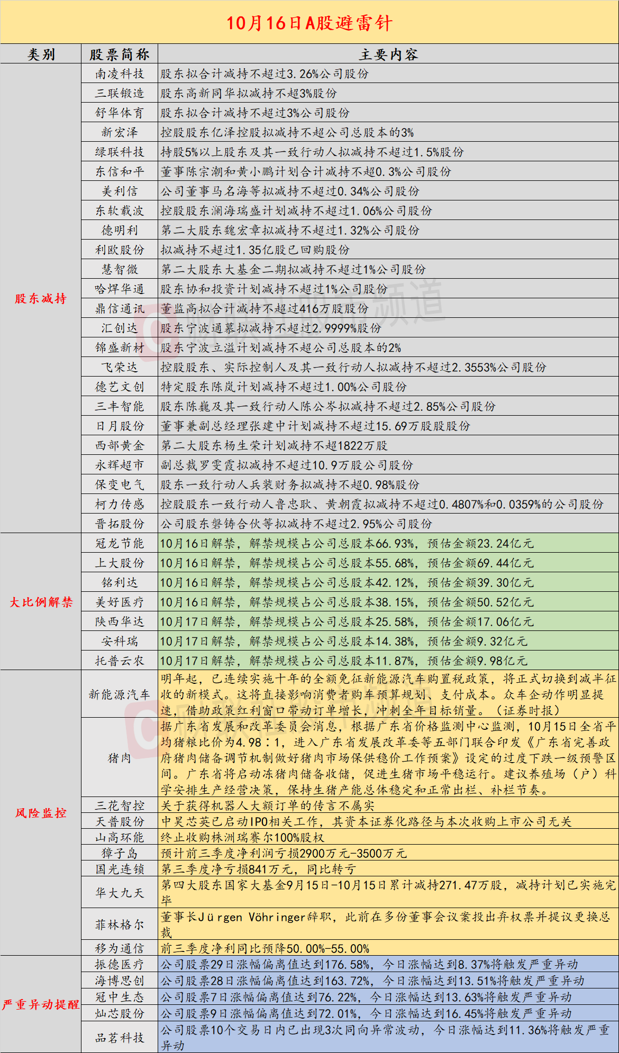Select the 股票简称 column header

(120, 54)
